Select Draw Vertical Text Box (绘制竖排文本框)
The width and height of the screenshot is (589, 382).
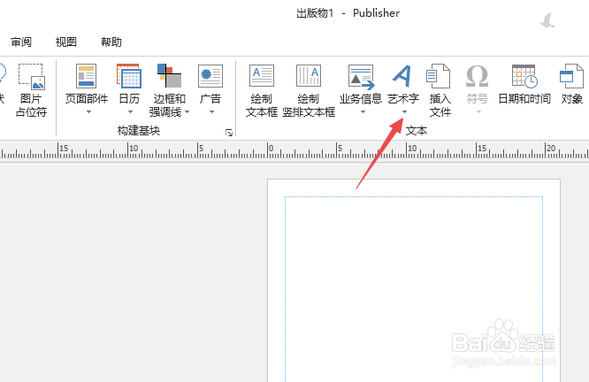point(309,90)
